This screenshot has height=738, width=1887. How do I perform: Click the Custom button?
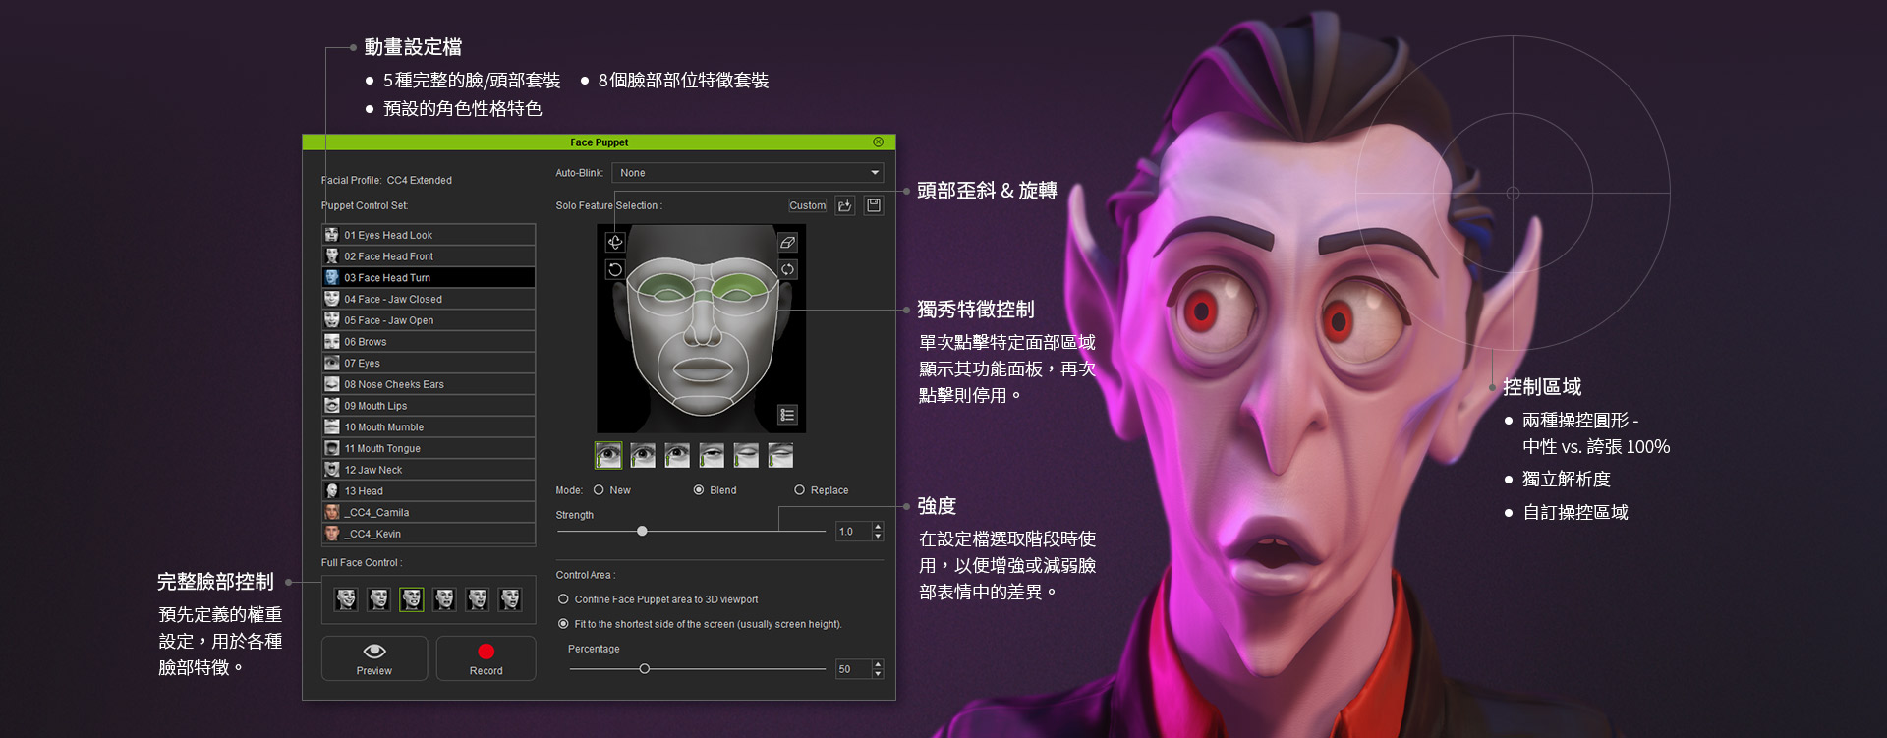(x=807, y=205)
